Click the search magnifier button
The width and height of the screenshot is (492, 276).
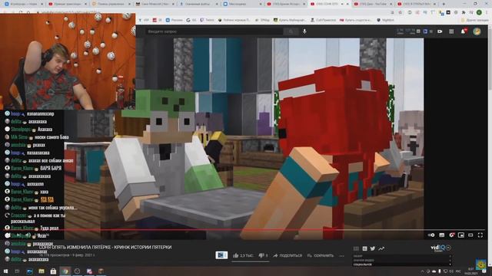click(291, 31)
